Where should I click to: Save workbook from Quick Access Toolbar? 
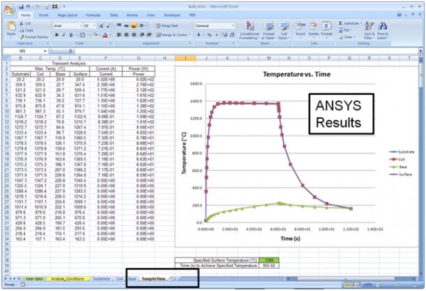pyautogui.click(x=21, y=6)
